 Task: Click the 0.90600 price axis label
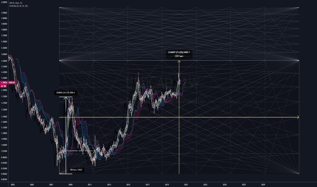[4, 174]
